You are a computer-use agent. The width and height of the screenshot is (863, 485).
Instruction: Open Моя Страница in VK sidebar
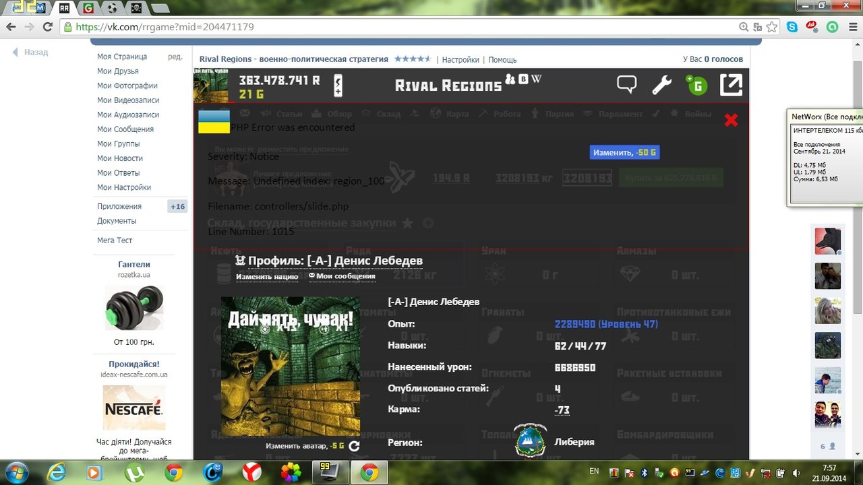(x=122, y=57)
